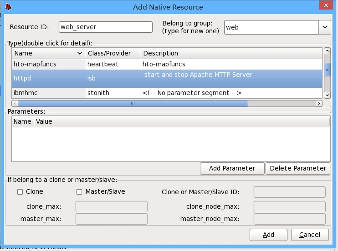This screenshot has width=338, height=251.
Task: Click the Description column header of the type list
Action: click(231, 53)
